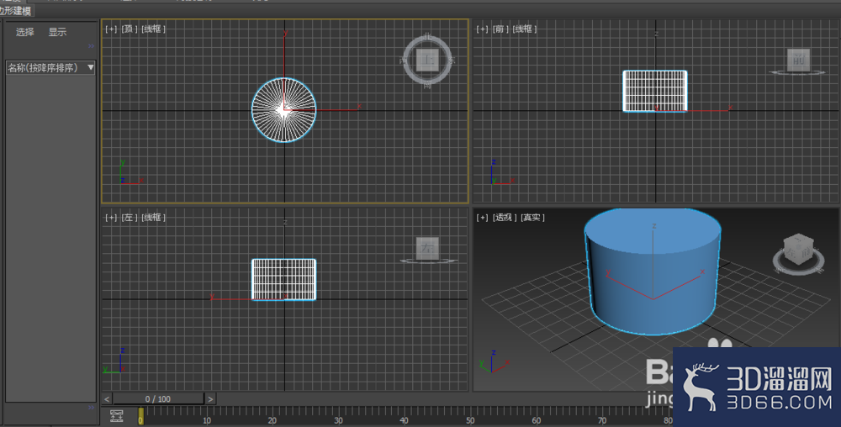
Task: Jump to frame 50 on the timeline
Action: (470, 420)
